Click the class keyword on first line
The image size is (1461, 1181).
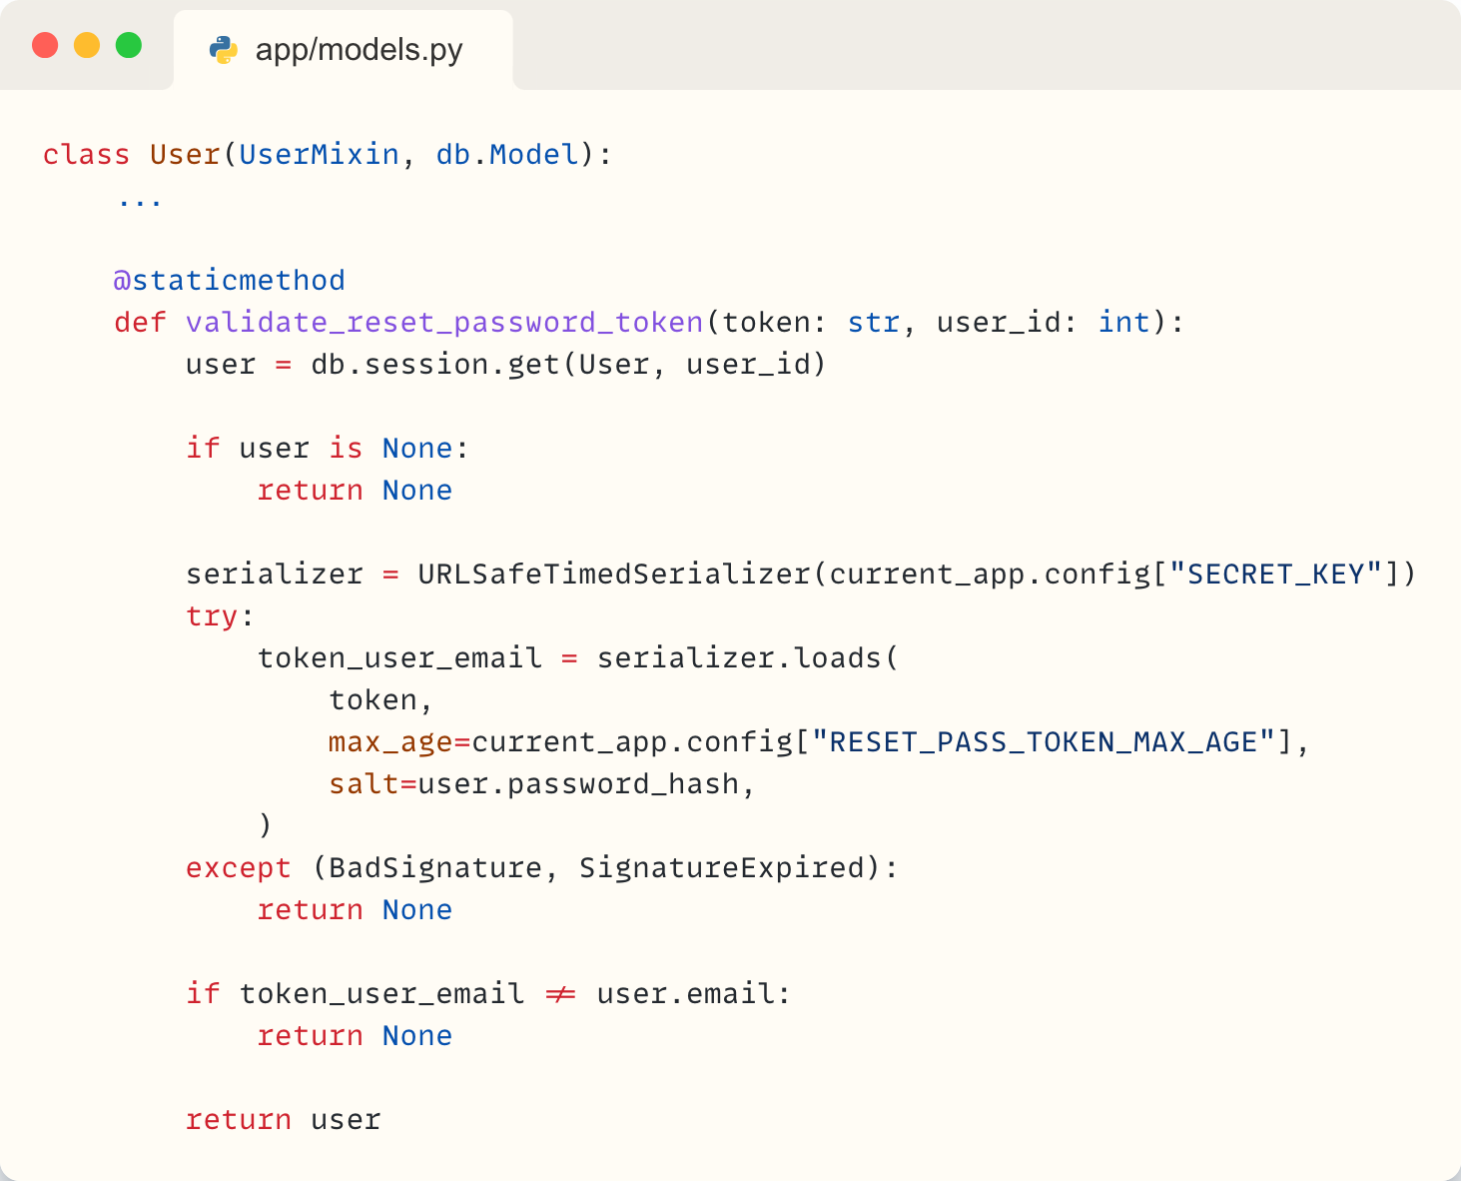[86, 155]
